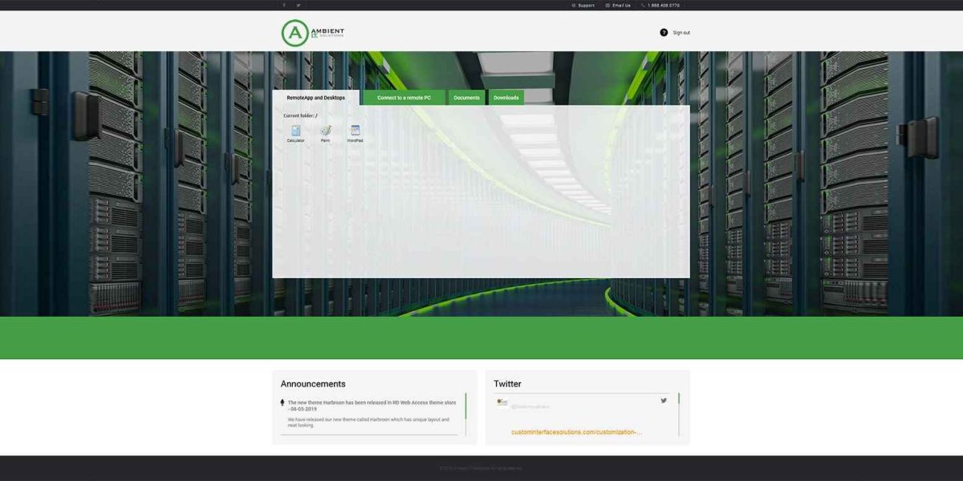
Task: Click the Sign out link
Action: tap(681, 32)
